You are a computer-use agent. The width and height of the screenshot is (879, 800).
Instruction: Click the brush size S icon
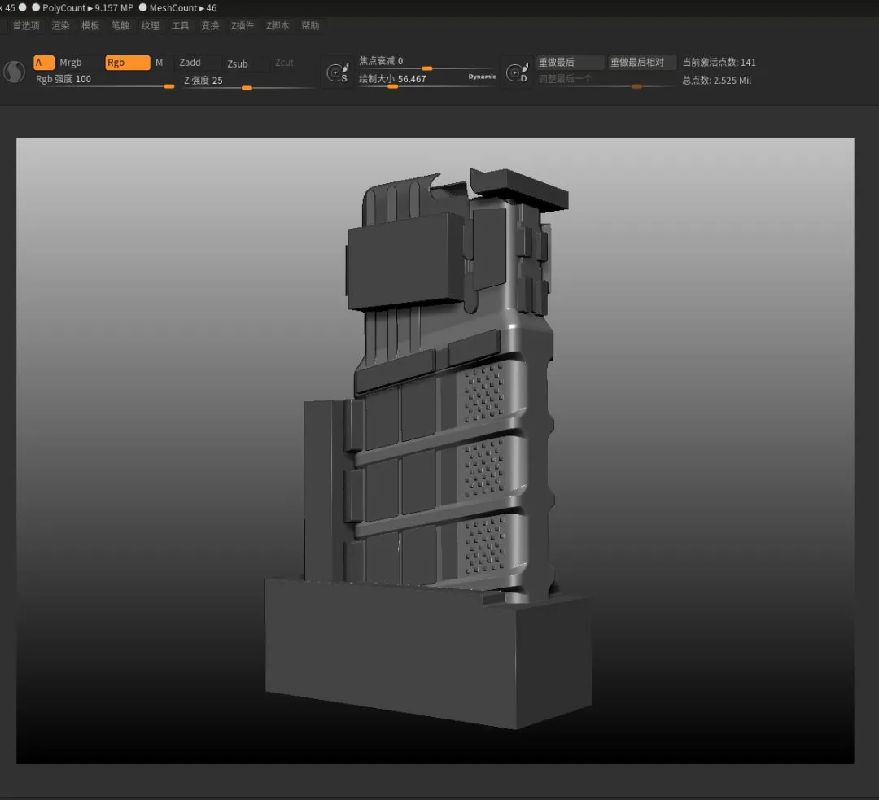[337, 73]
